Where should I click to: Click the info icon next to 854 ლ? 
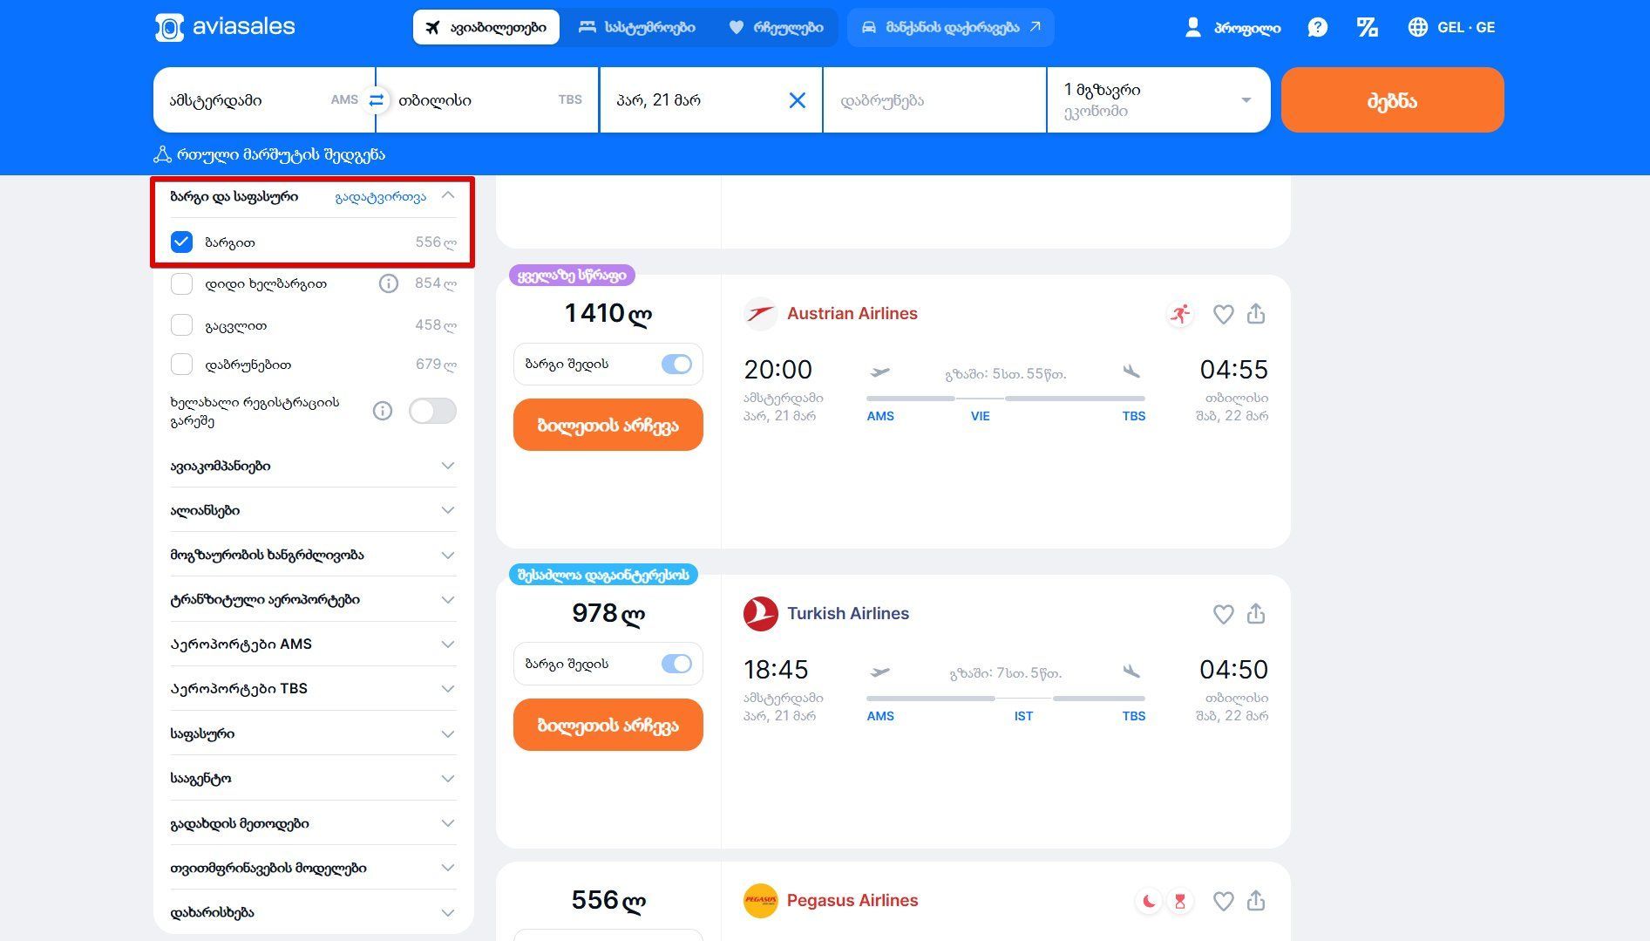tap(389, 283)
